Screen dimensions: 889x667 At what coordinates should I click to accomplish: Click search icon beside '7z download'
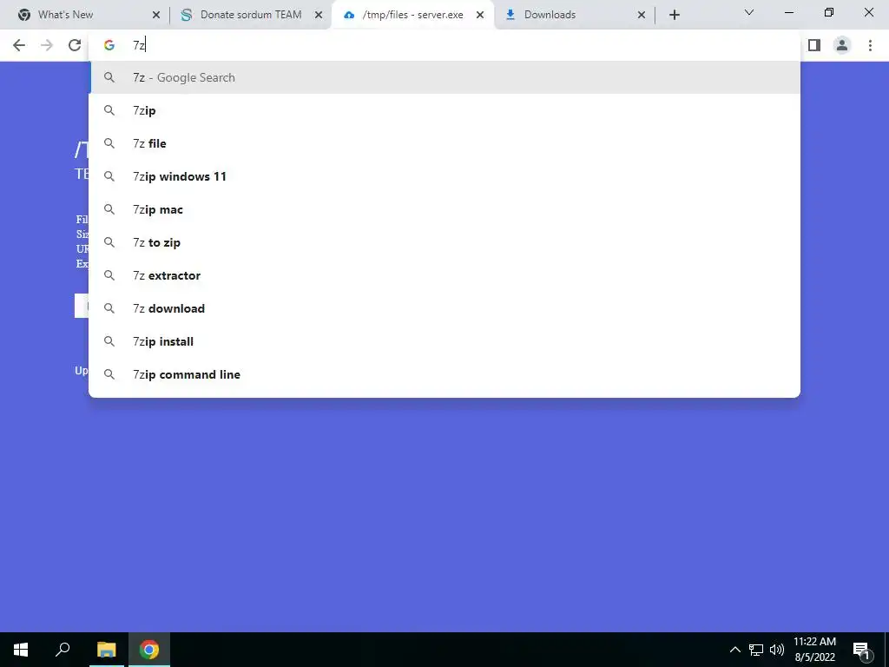coord(109,308)
